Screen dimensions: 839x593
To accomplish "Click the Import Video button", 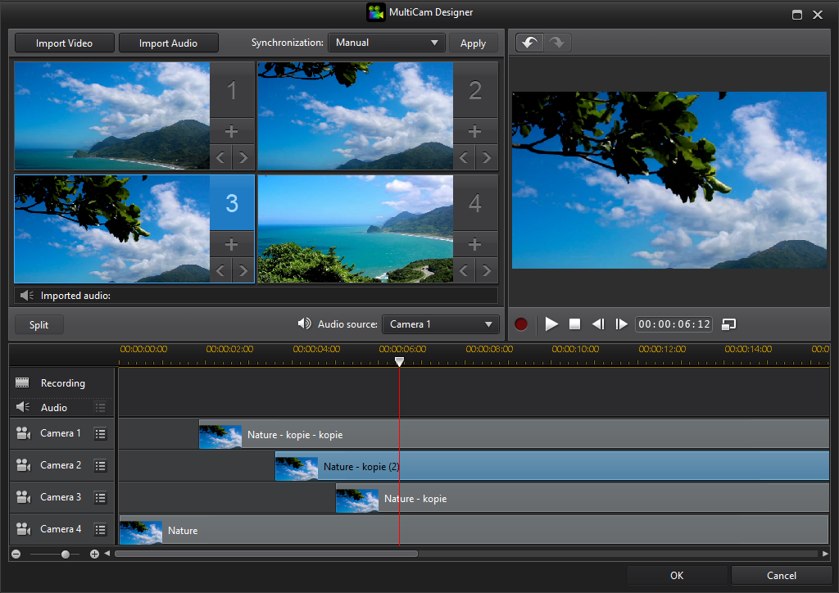I will coord(64,43).
